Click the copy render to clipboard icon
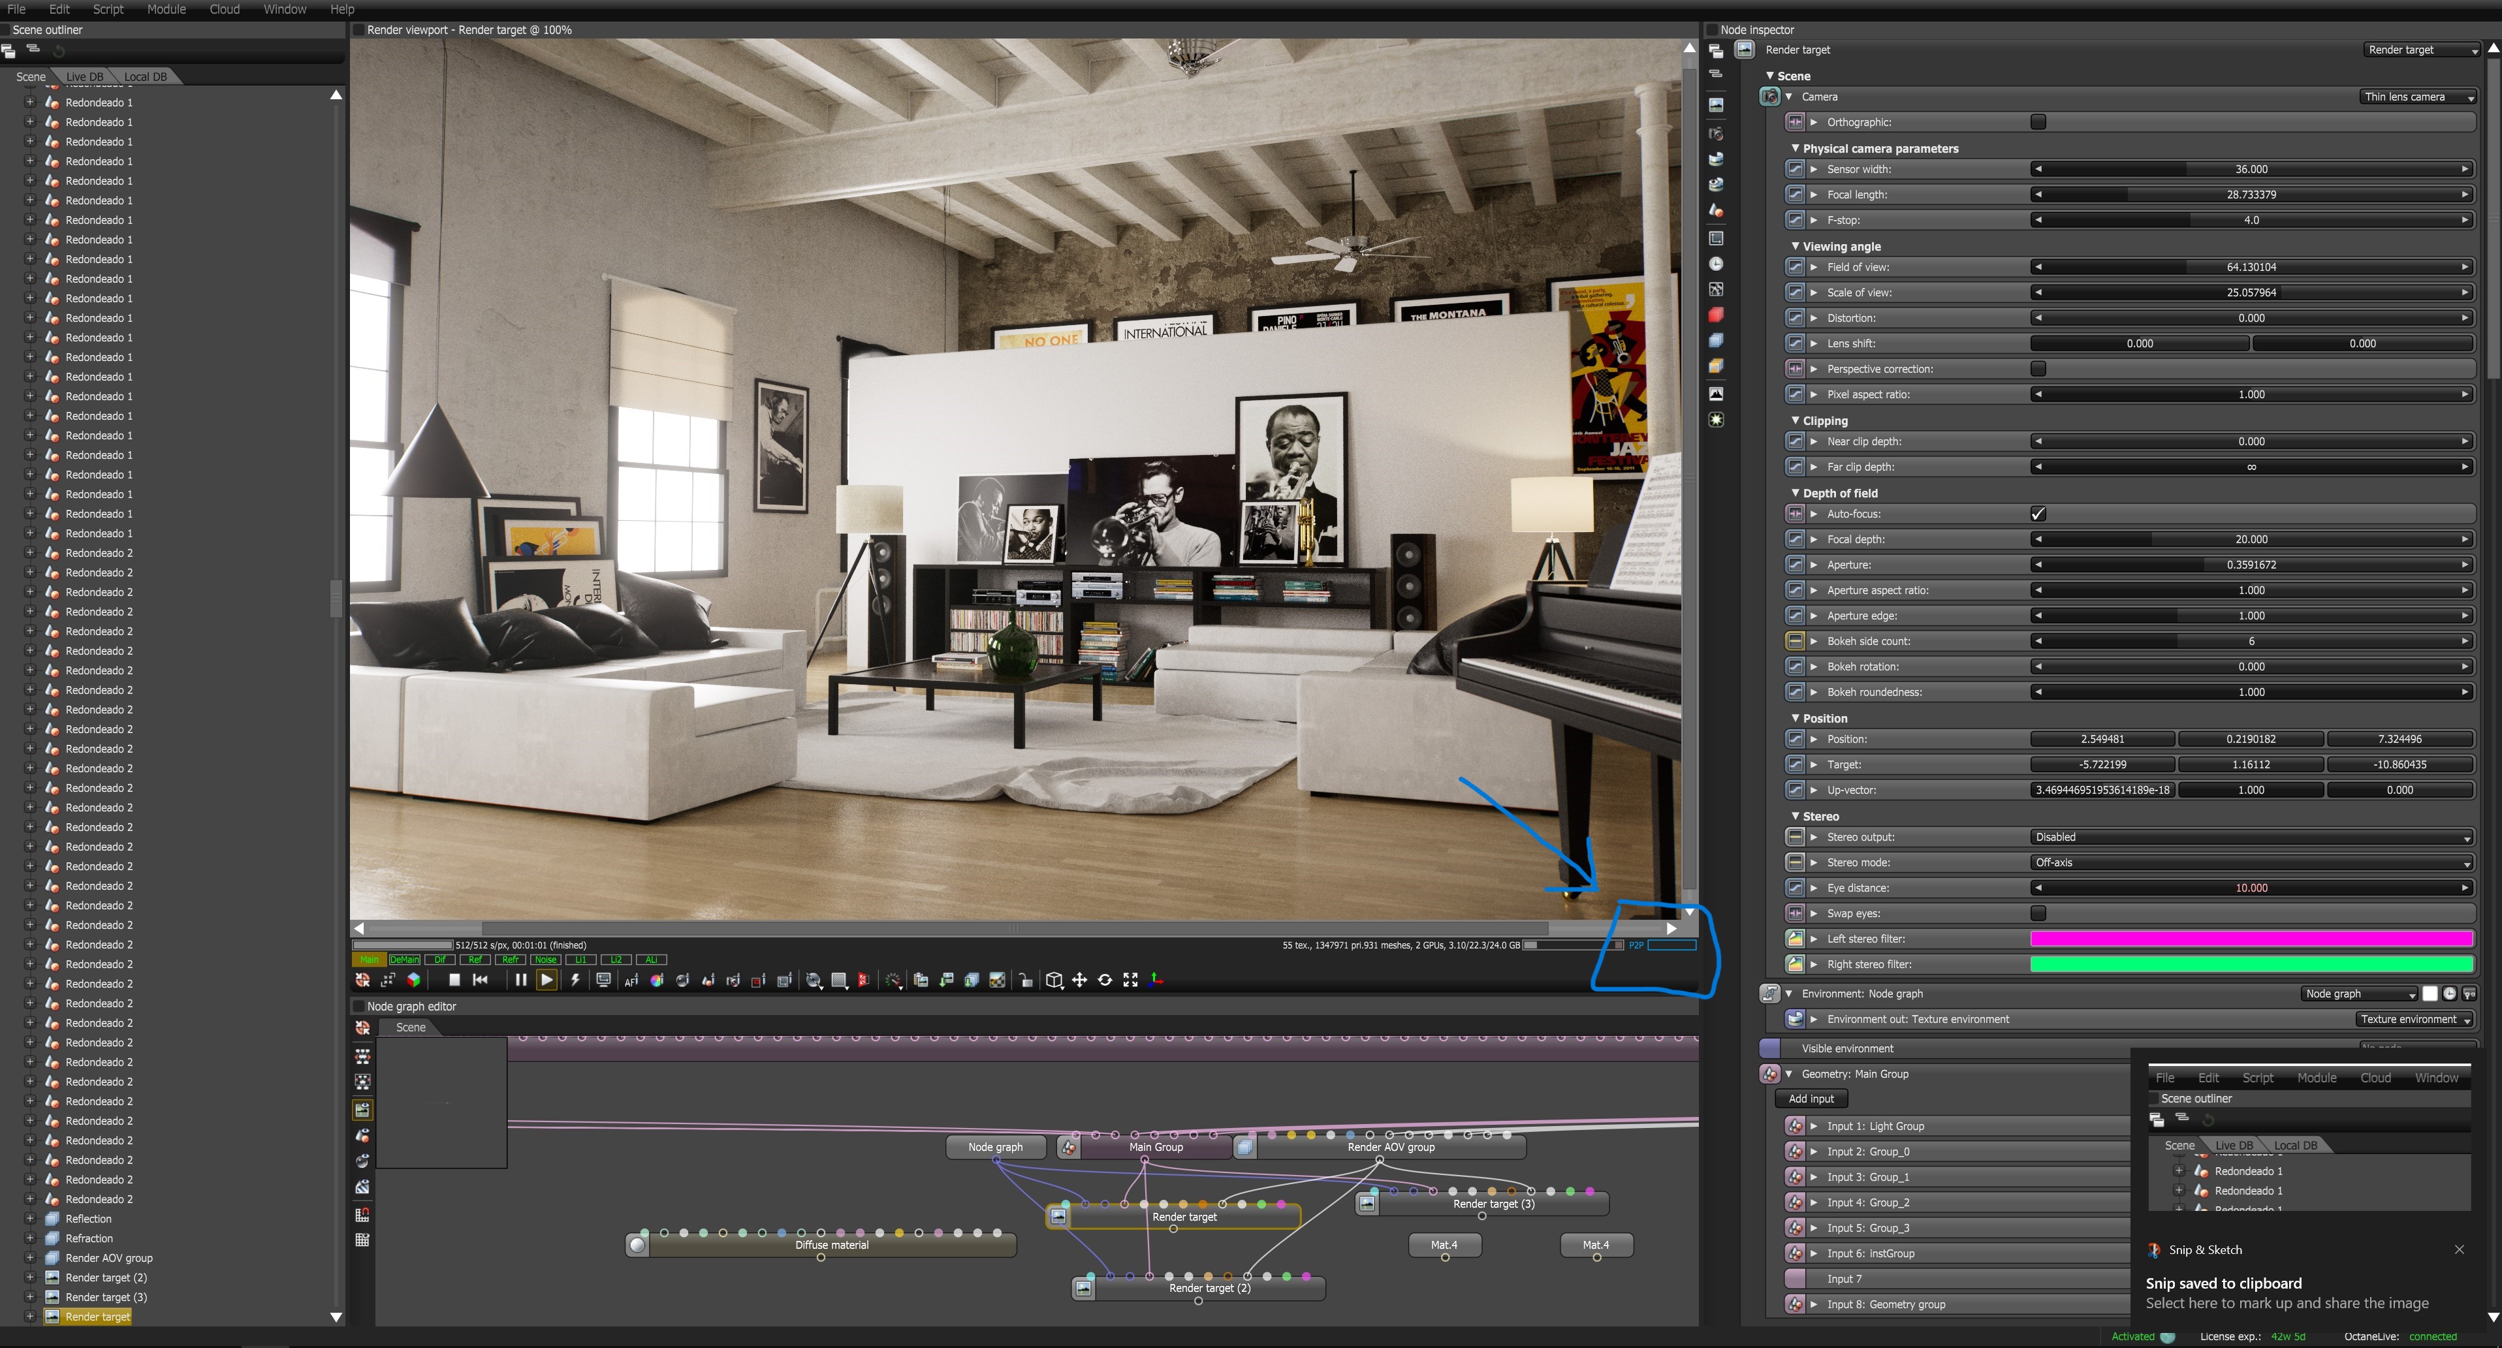Viewport: 2502px width, 1348px height. tap(921, 980)
